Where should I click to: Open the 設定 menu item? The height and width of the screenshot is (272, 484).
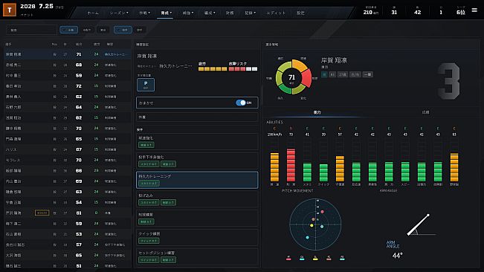pos(300,13)
